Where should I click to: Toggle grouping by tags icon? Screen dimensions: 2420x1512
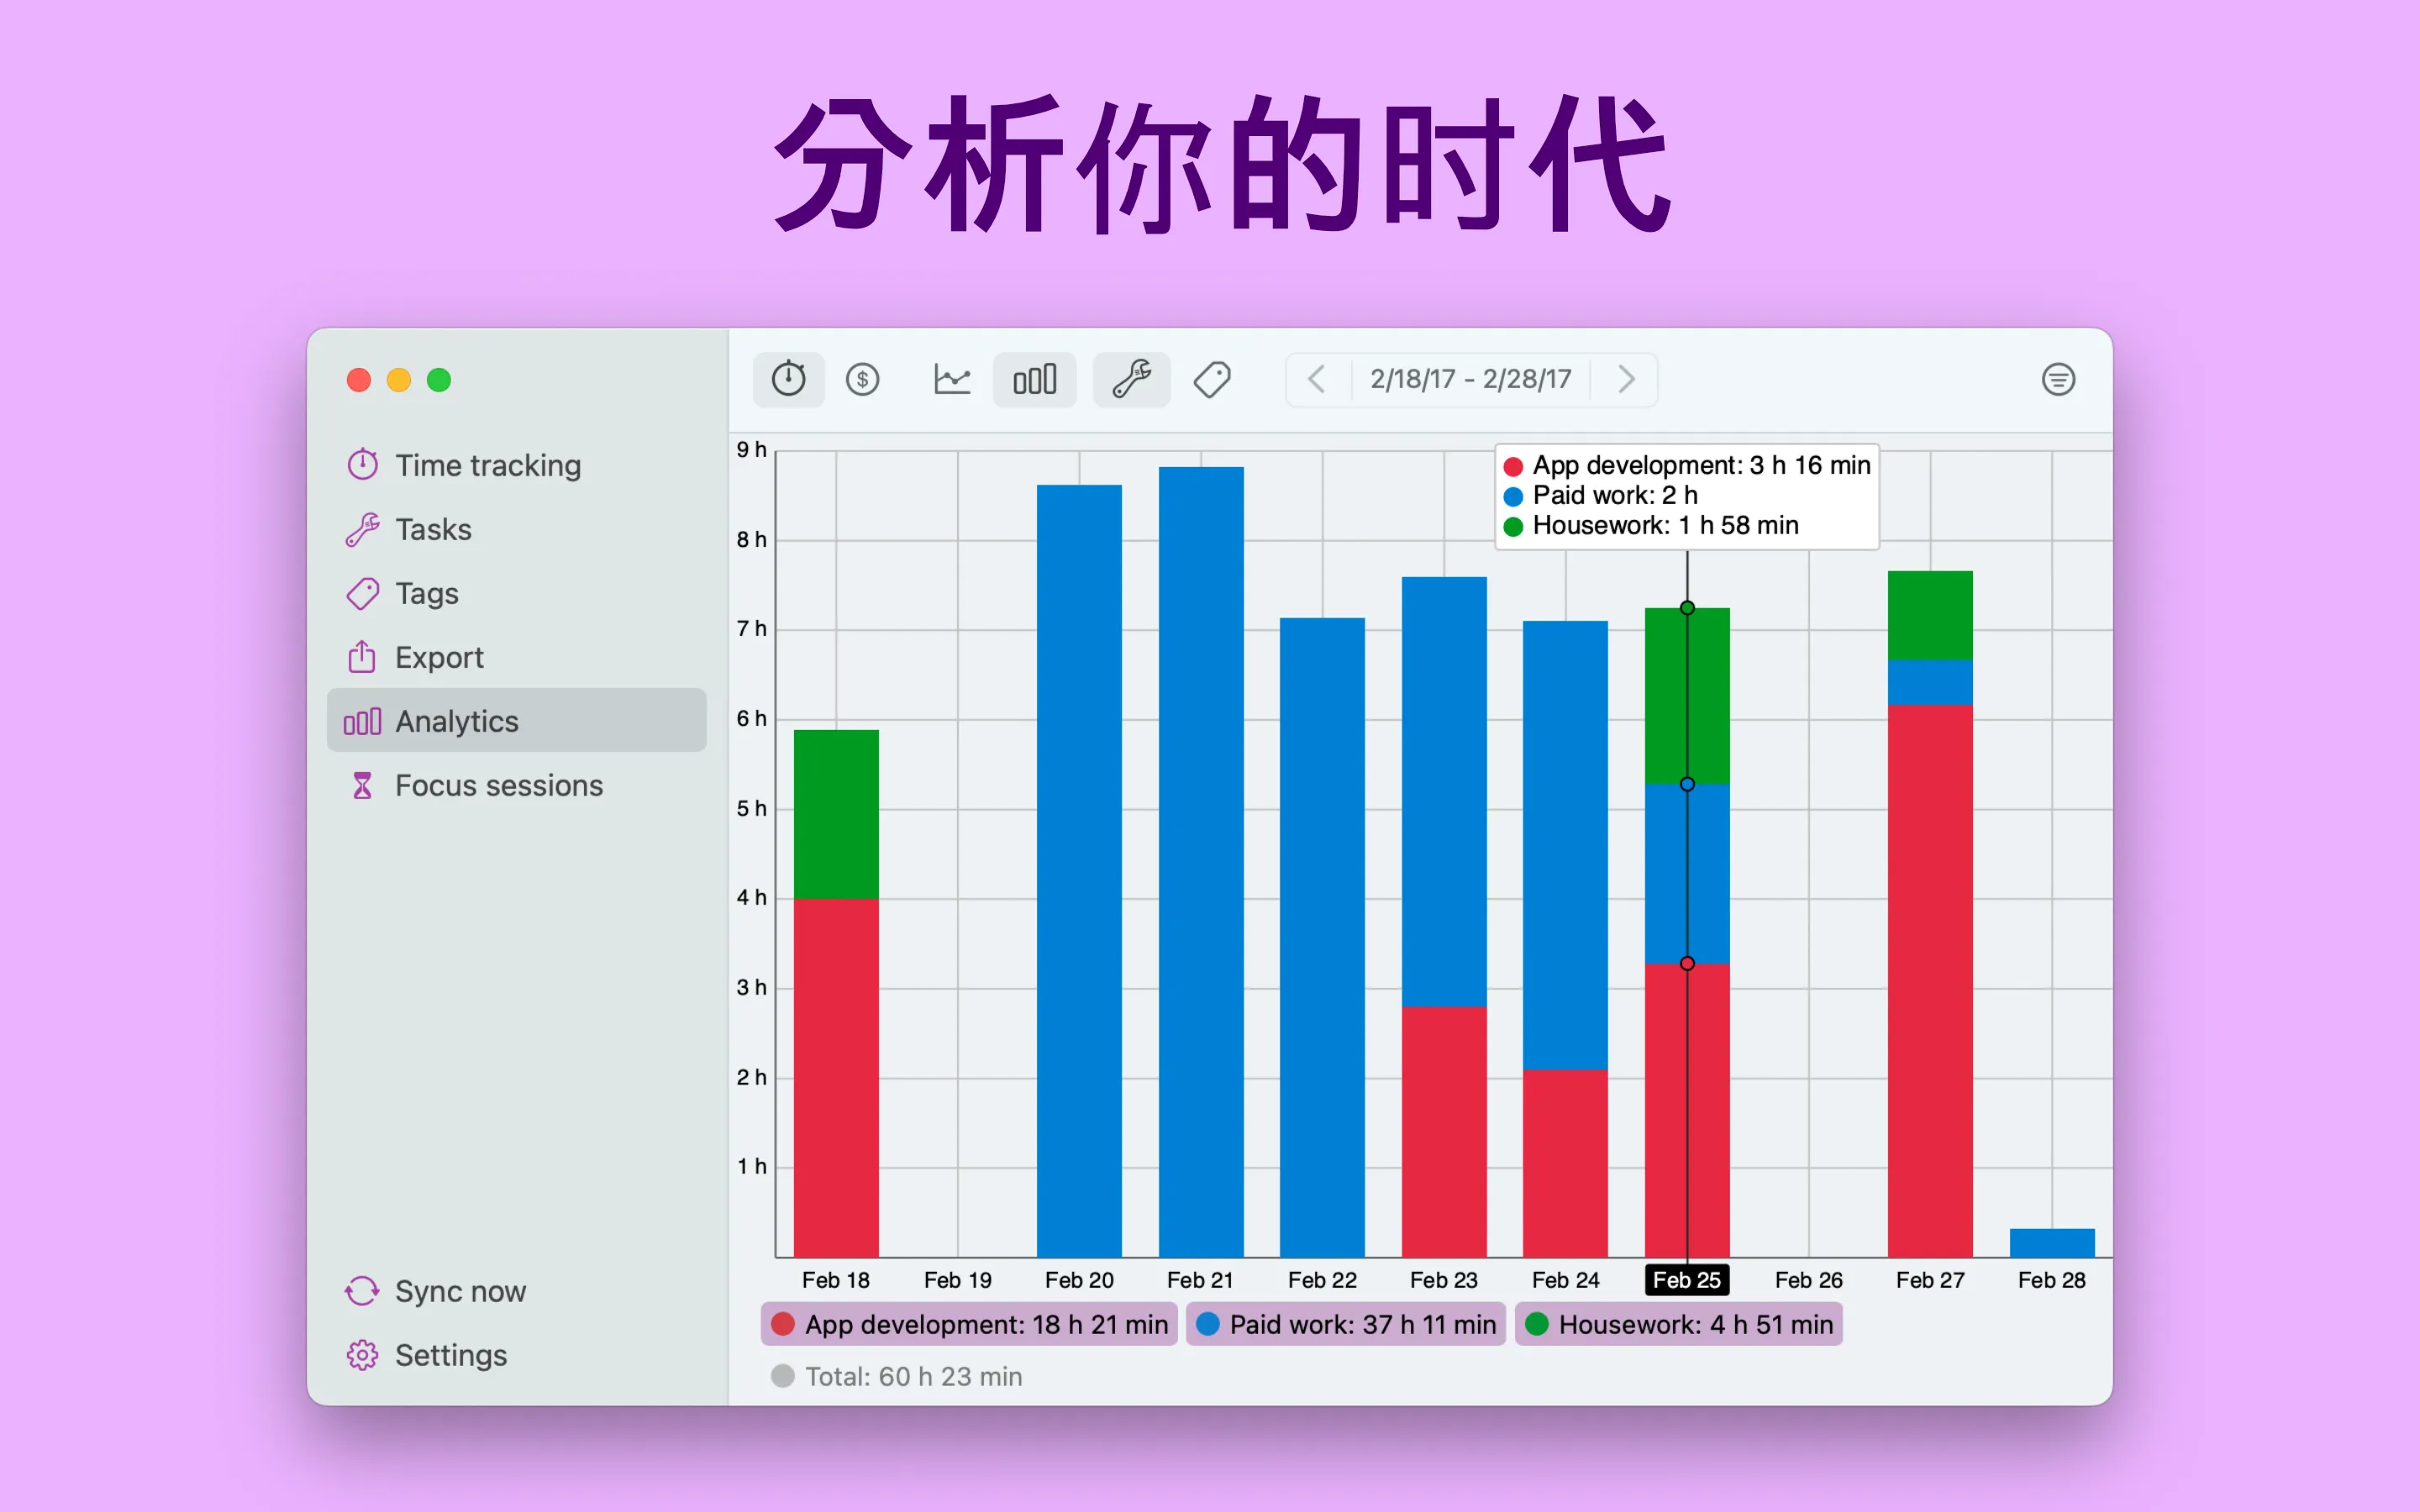click(1212, 379)
